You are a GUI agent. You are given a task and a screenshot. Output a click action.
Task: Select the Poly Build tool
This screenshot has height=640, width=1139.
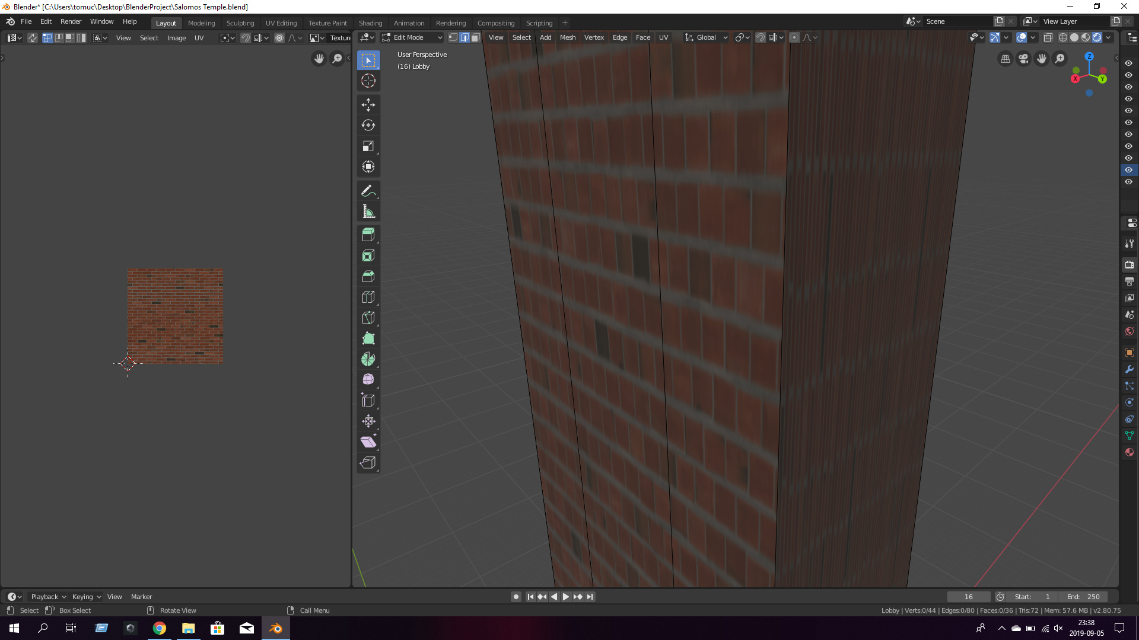(368, 338)
